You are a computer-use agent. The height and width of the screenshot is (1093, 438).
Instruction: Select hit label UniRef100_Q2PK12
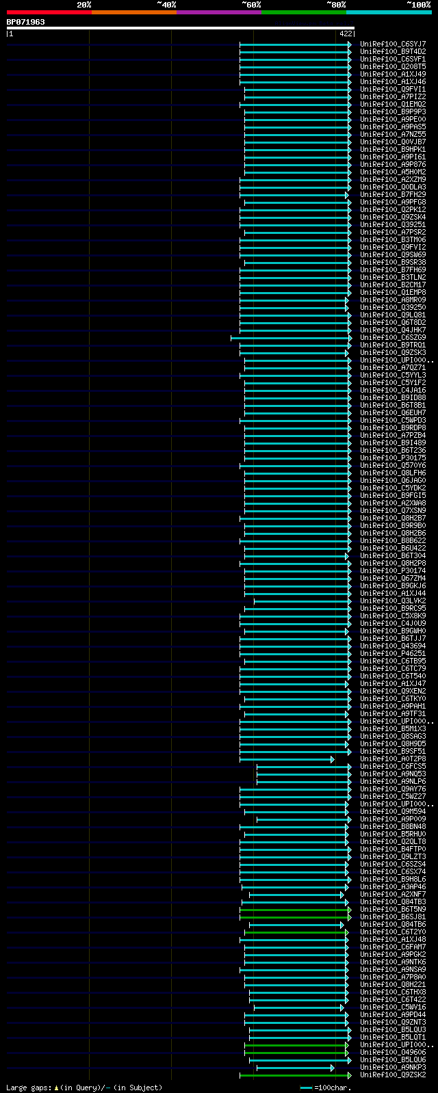(393, 209)
